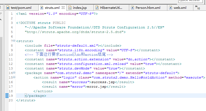Click line number 12 in the gutter
This screenshot has height=111, width=206.
coord(11,64)
